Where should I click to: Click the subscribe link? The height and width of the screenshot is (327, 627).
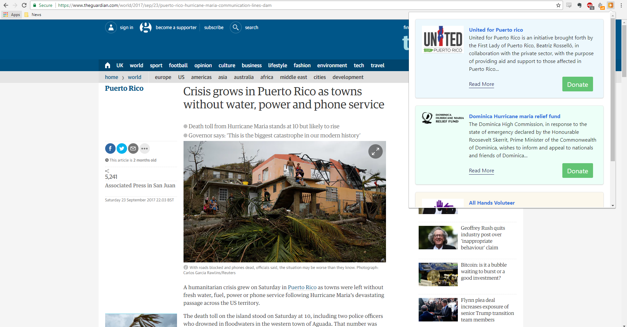point(214,27)
